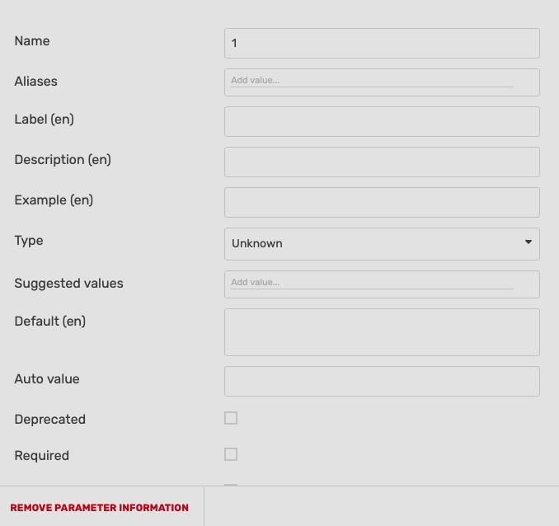Image resolution: width=559 pixels, height=526 pixels.
Task: Click the Type label text
Action: pyautogui.click(x=29, y=241)
